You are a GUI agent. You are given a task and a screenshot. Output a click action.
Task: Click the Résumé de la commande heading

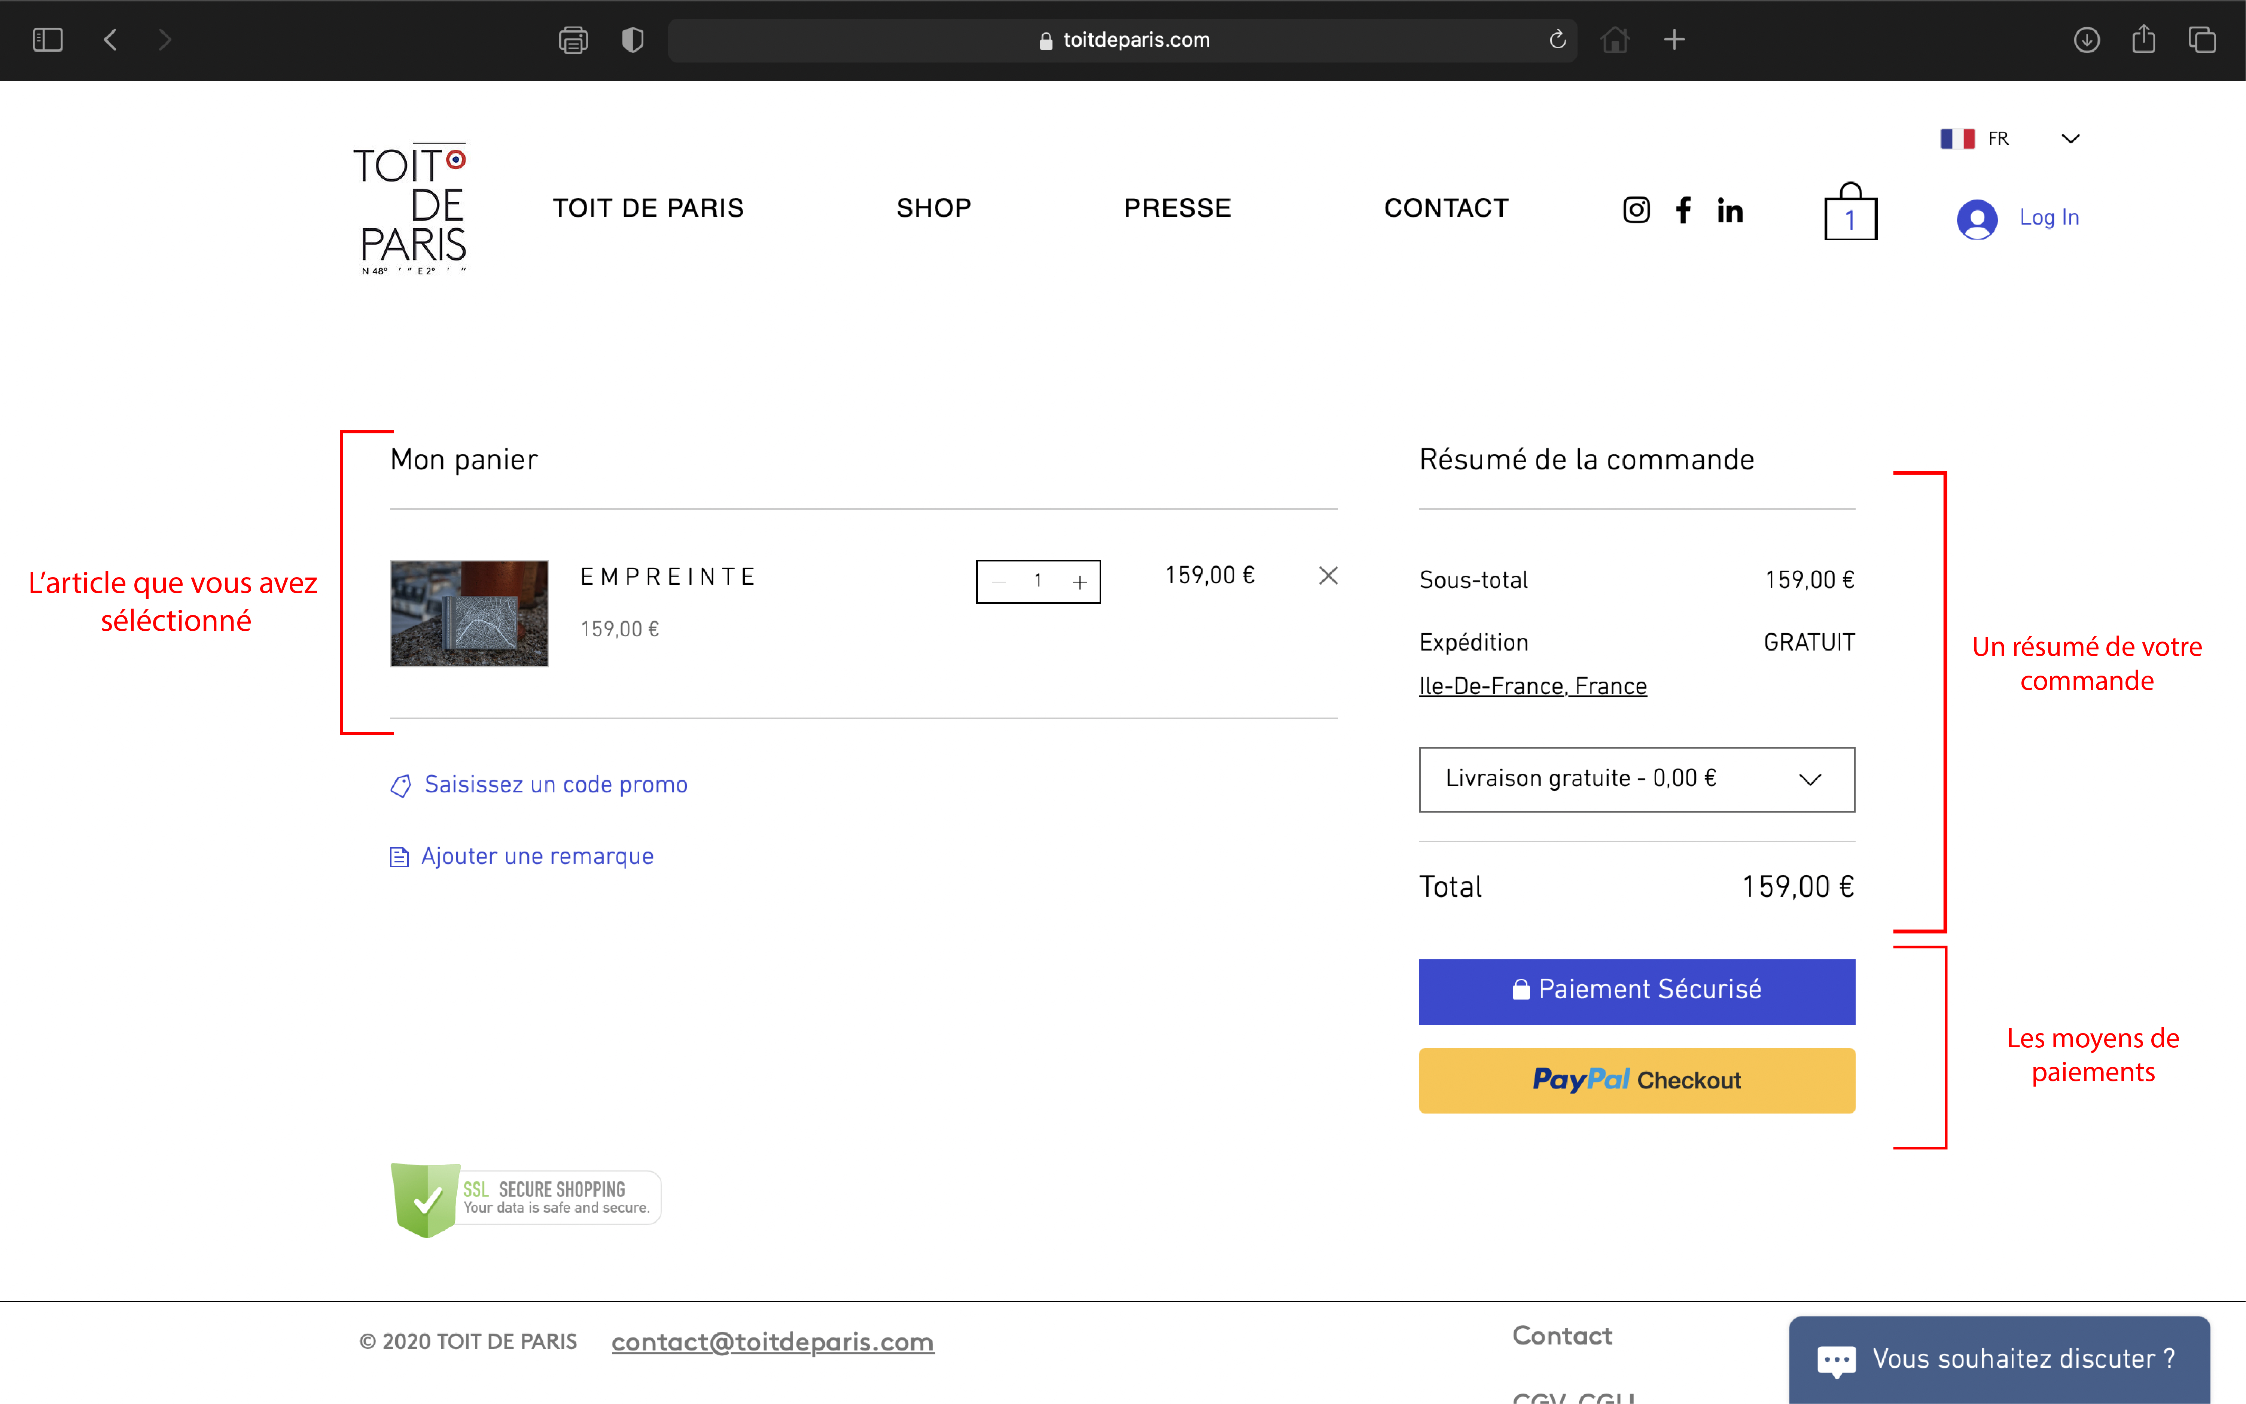pyautogui.click(x=1587, y=460)
